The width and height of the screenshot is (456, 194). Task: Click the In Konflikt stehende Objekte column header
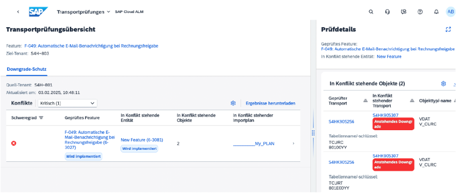tap(196, 118)
